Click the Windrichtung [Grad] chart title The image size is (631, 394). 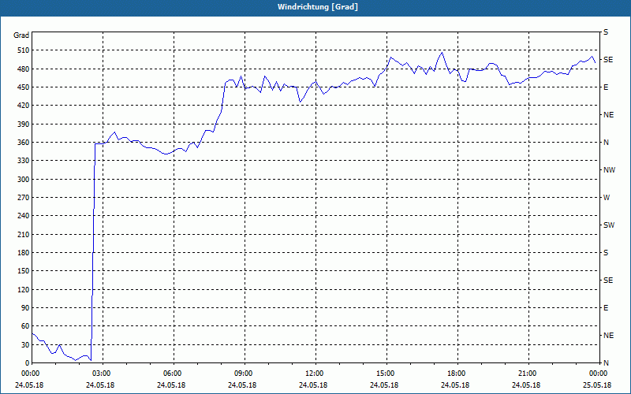[318, 7]
